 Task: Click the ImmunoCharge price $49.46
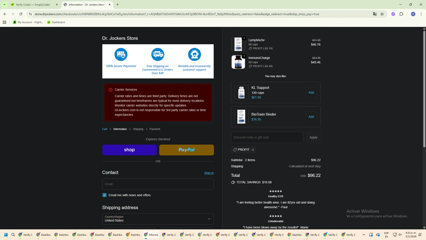coord(316,62)
